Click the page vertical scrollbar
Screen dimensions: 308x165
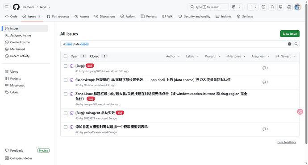(x=306, y=74)
